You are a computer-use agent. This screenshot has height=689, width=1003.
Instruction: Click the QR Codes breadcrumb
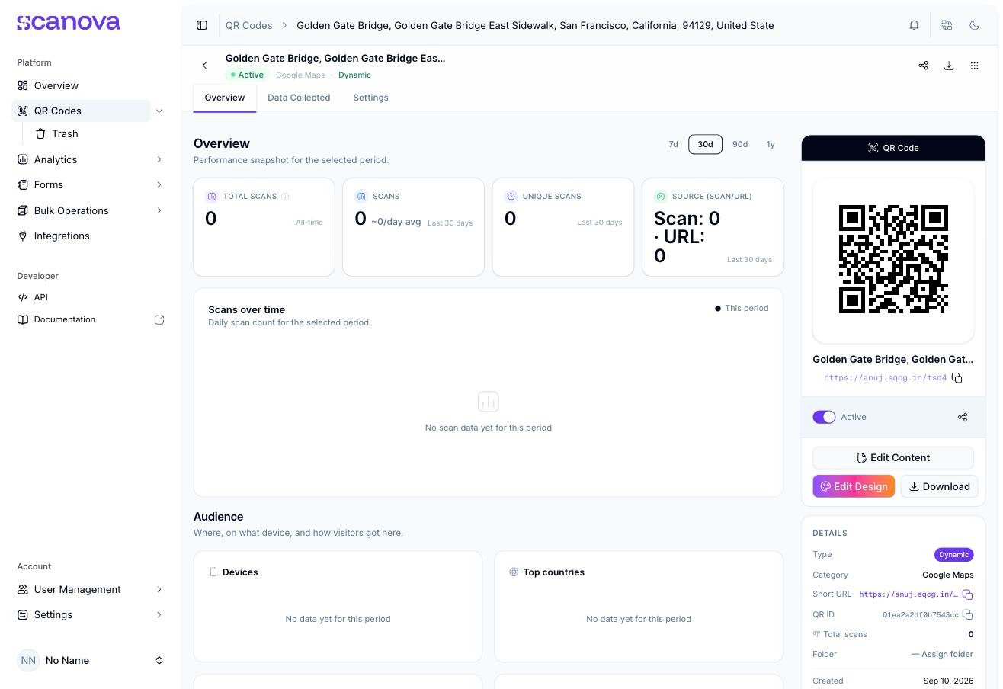pyautogui.click(x=248, y=25)
